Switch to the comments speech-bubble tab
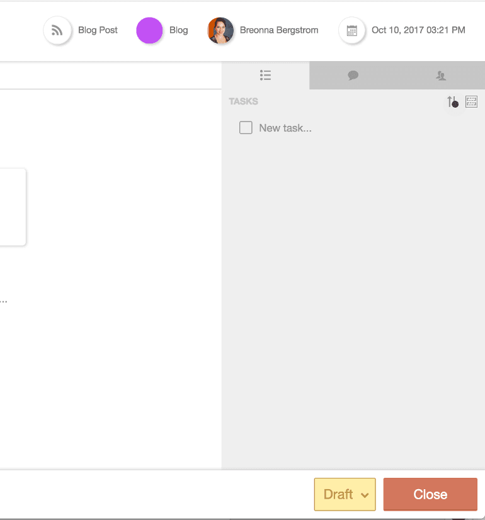 tap(353, 76)
